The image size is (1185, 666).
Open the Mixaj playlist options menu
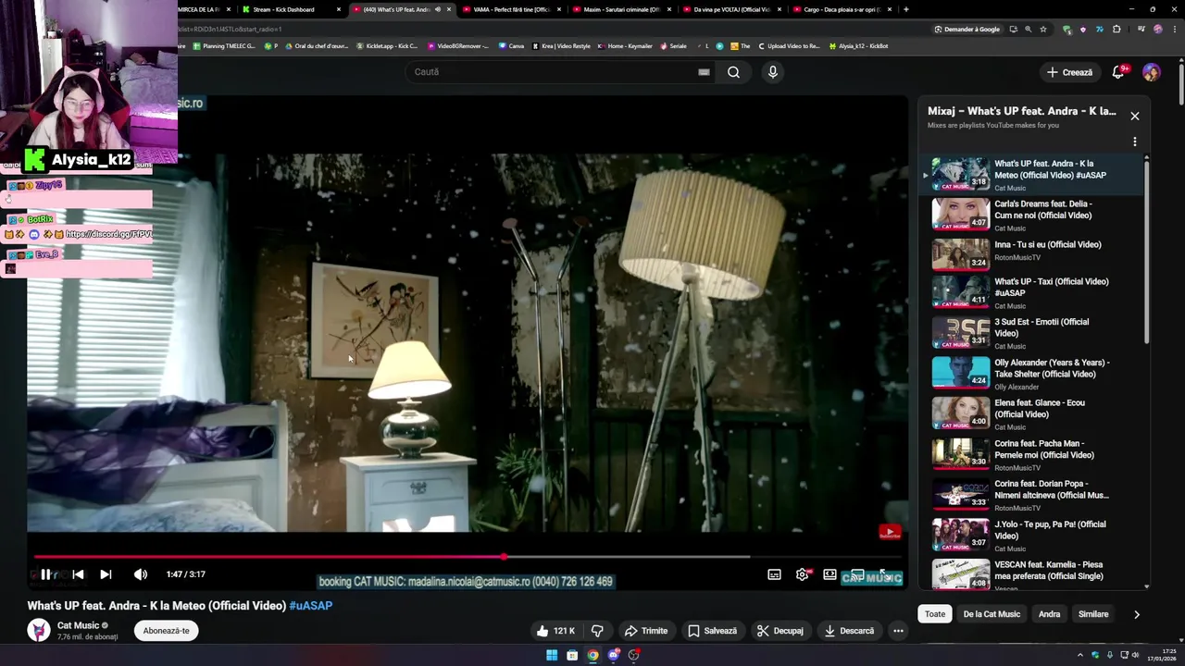point(1135,142)
